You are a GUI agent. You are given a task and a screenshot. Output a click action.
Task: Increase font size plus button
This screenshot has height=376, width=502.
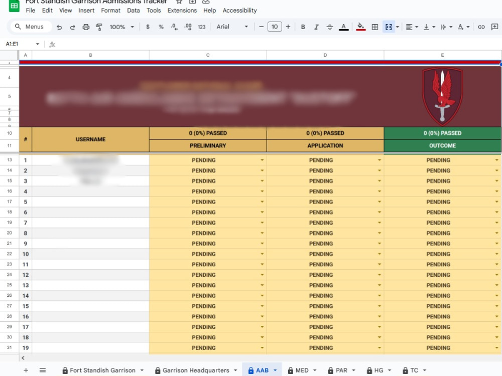(288, 27)
